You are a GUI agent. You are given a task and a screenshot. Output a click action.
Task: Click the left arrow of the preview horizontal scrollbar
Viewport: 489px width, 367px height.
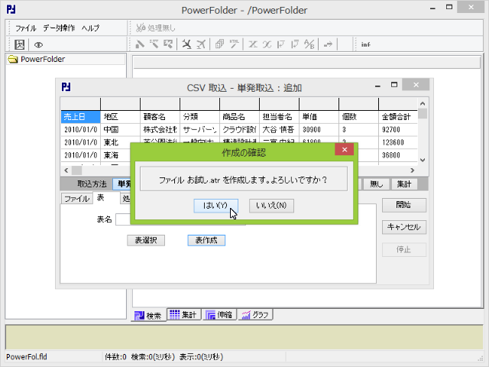pyautogui.click(x=66, y=171)
